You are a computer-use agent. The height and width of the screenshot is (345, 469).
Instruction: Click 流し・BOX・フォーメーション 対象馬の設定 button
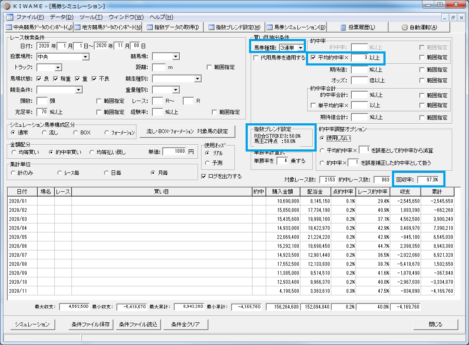tap(187, 131)
